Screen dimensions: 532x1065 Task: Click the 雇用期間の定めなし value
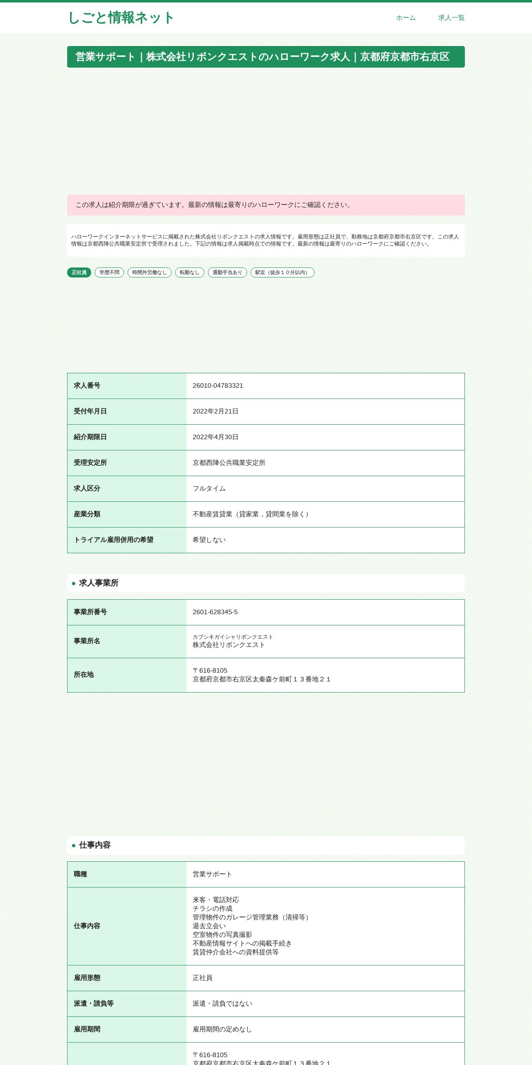coord(222,1029)
